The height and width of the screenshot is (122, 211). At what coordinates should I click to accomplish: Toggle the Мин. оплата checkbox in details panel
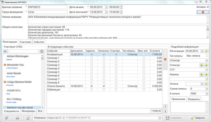[207, 56]
